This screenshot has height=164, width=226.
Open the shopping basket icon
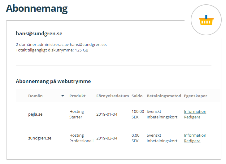(206, 20)
